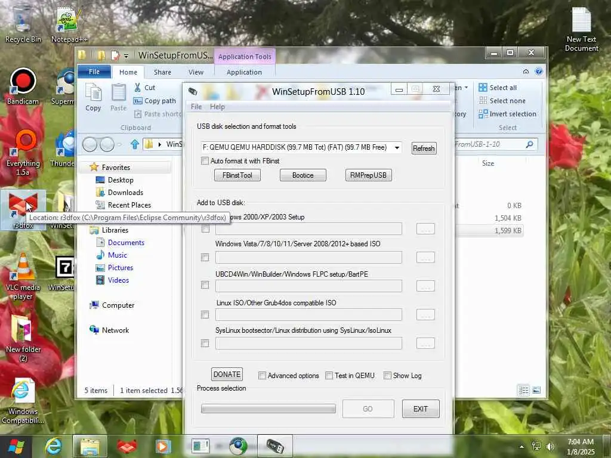Click the search magnifier in Explorer
This screenshot has width=611, height=458.
(529, 144)
